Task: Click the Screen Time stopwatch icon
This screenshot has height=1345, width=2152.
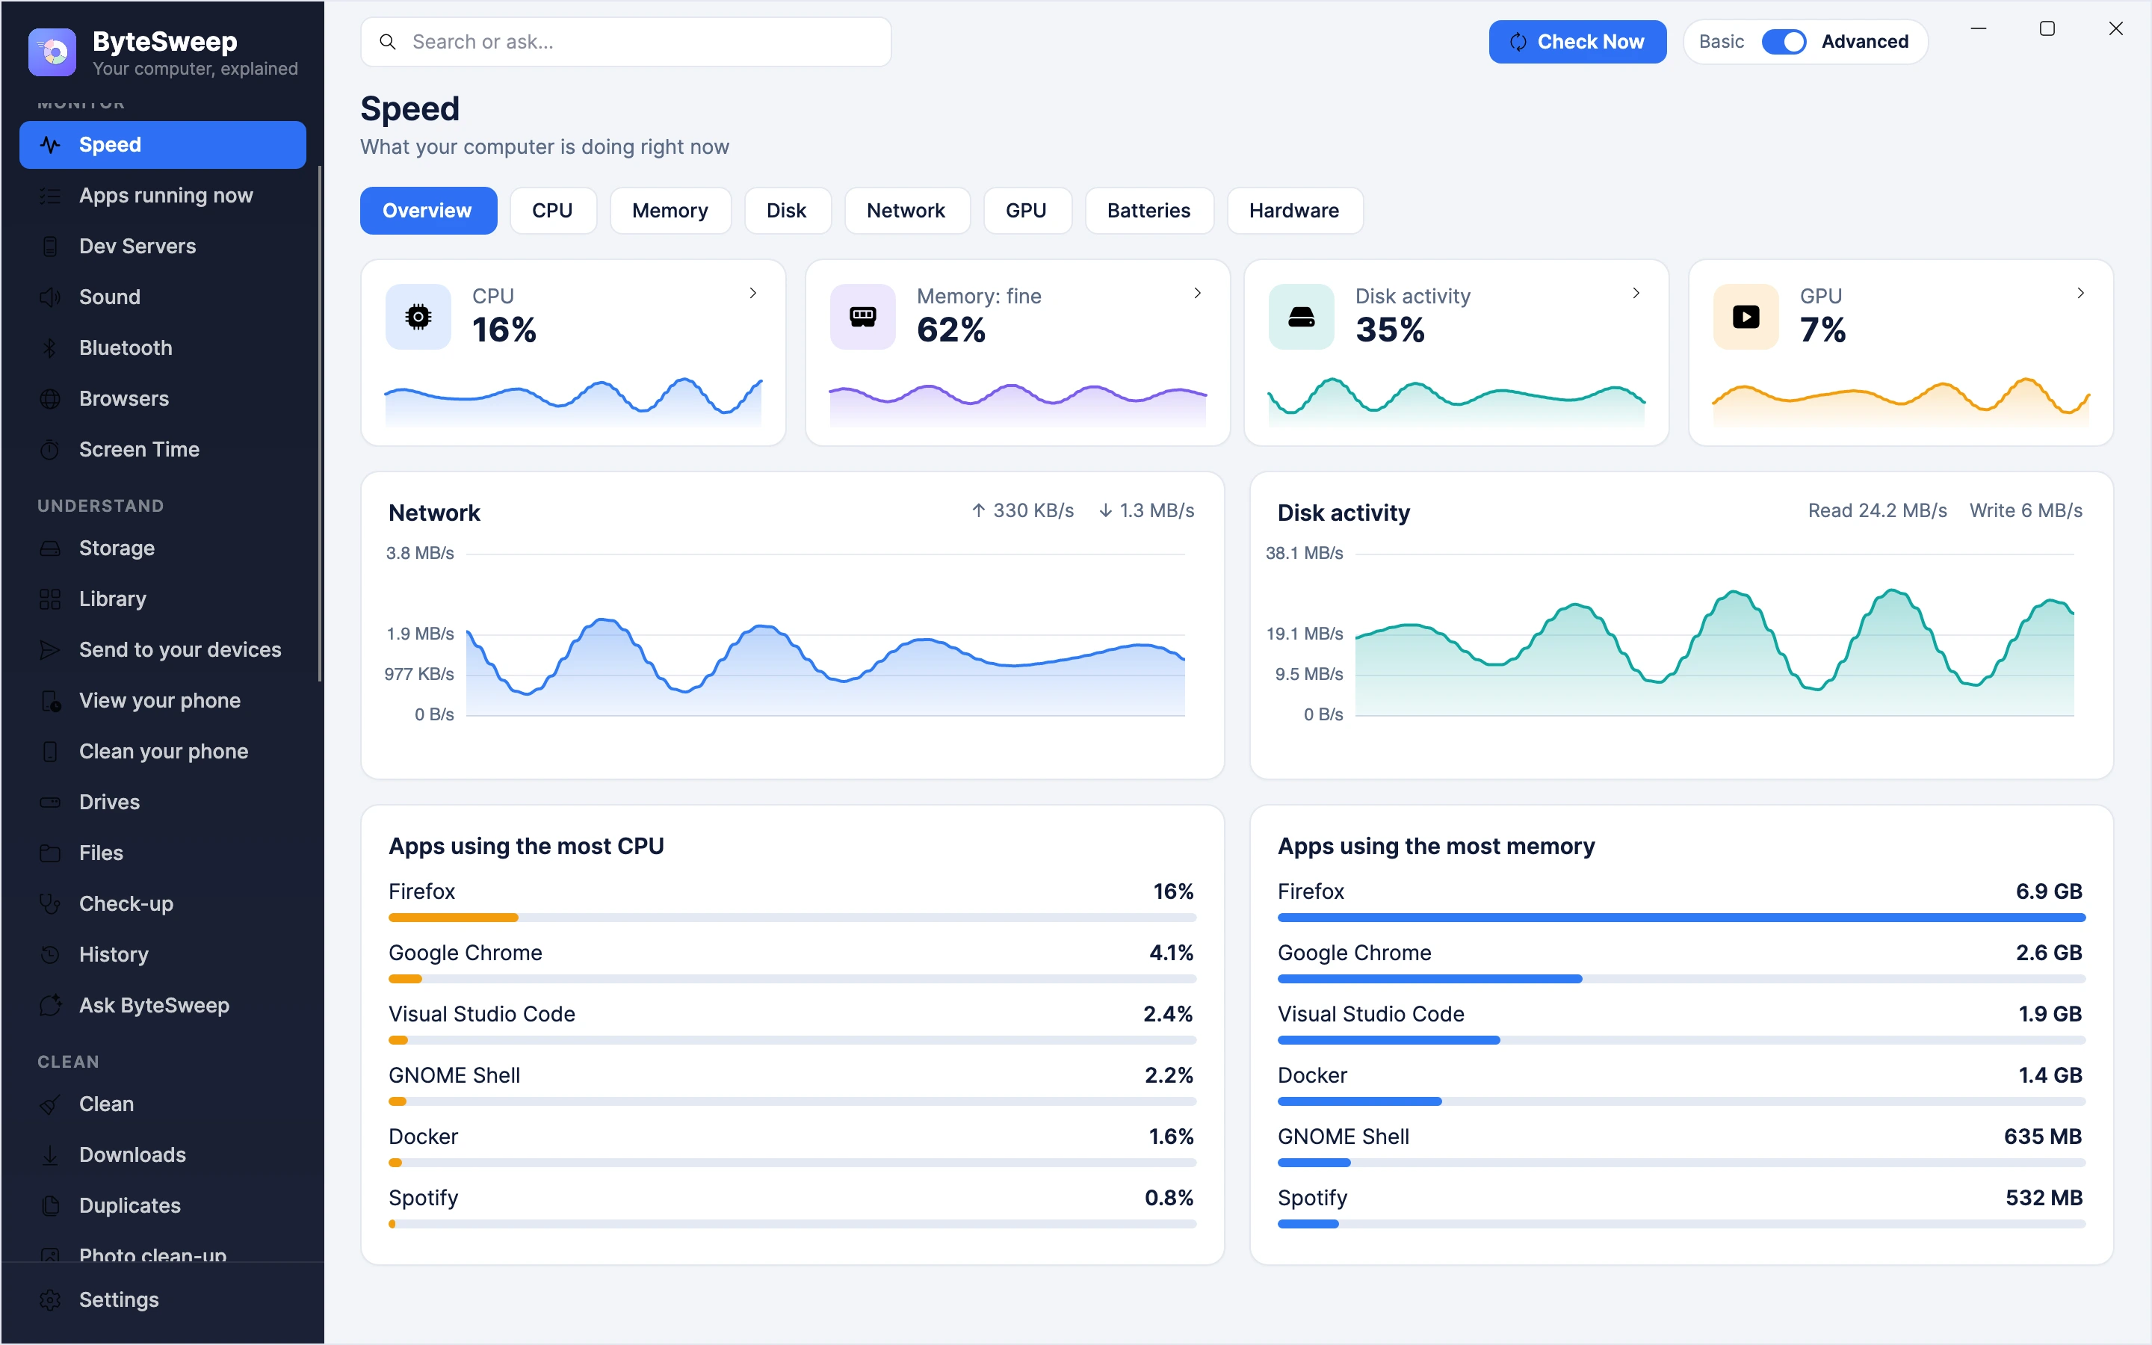Action: 51,449
